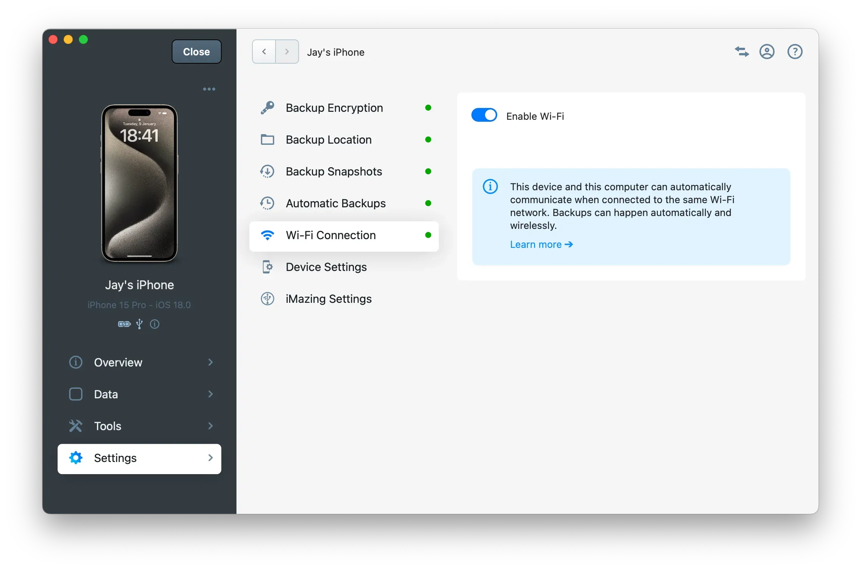
Task: Open Device Settings via phone gear icon
Action: (x=268, y=267)
